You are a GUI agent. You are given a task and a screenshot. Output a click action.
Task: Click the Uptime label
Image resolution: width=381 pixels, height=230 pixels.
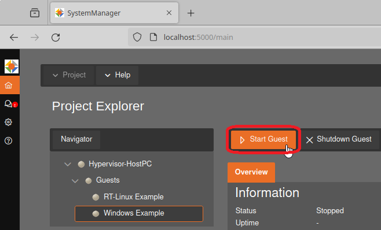pos(247,222)
